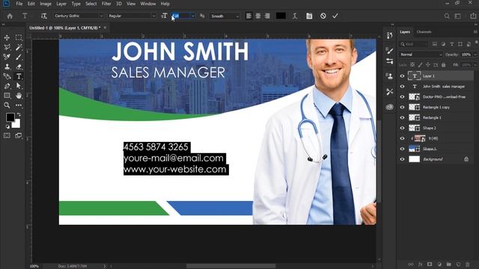
Task: Open the Image menu
Action: 46,4
